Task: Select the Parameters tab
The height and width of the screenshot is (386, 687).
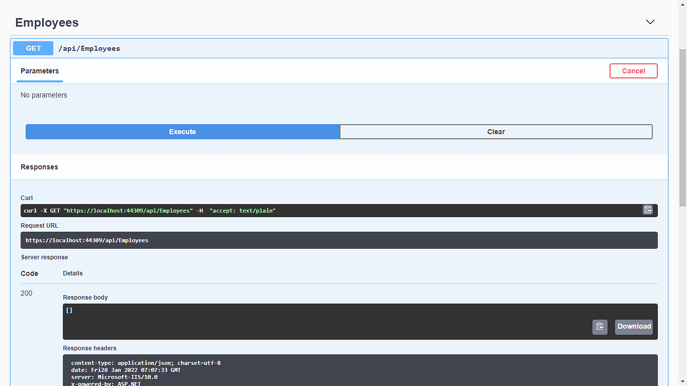Action: click(x=40, y=71)
